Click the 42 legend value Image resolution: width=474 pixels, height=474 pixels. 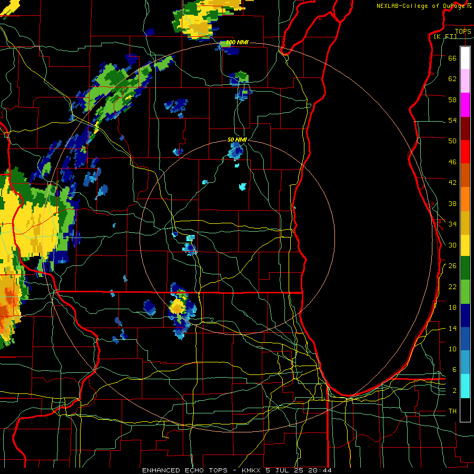click(x=452, y=183)
